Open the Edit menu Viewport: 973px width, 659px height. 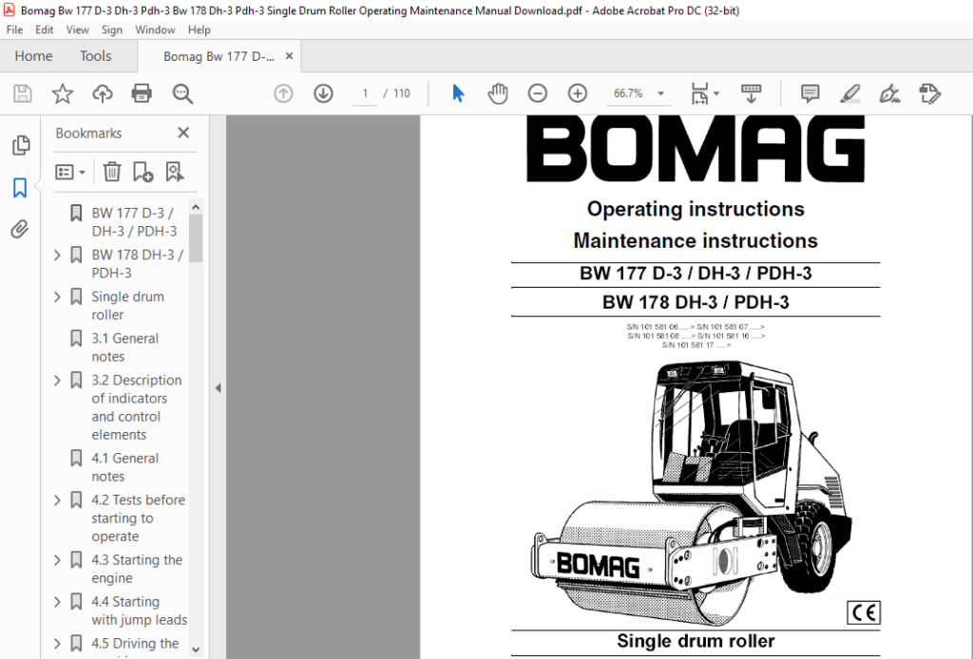[x=44, y=29]
